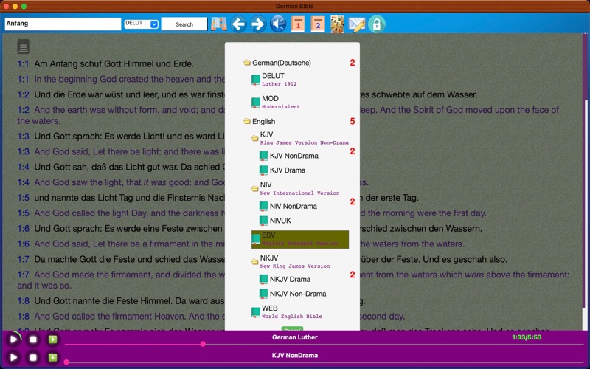
Task: Select NIVUK version
Action: click(x=280, y=221)
